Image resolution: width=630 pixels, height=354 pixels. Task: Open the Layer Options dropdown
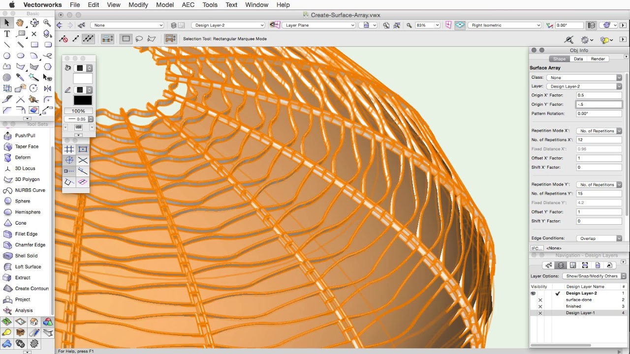594,276
